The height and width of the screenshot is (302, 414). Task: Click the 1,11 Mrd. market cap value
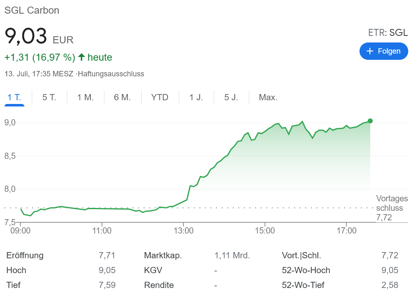click(232, 255)
